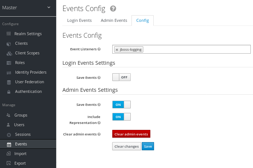Click the Identity Providers arrows icon
The width and height of the screenshot is (253, 168).
9,73
